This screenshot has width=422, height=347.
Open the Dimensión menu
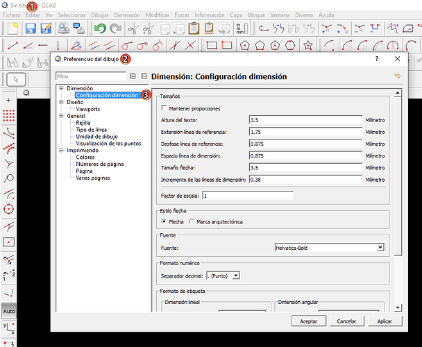[126, 15]
